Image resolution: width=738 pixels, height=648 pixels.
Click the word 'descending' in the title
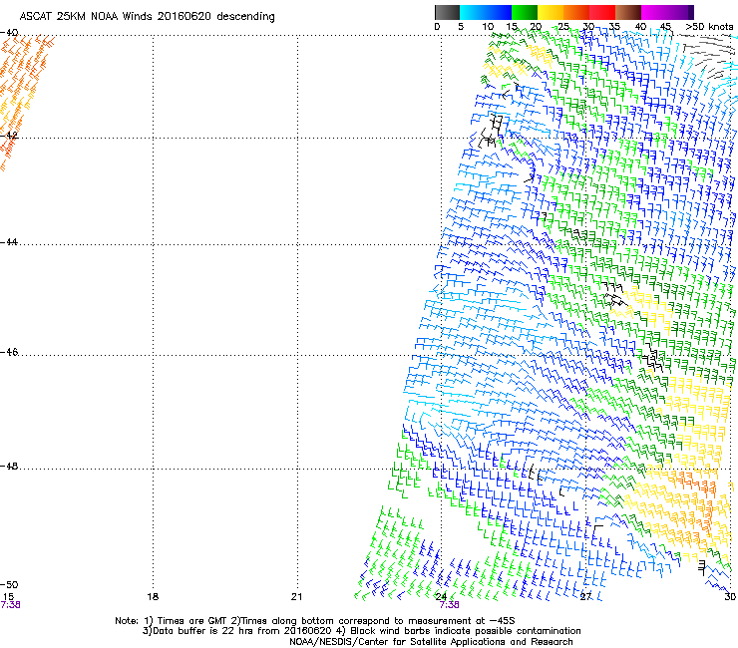(x=245, y=17)
